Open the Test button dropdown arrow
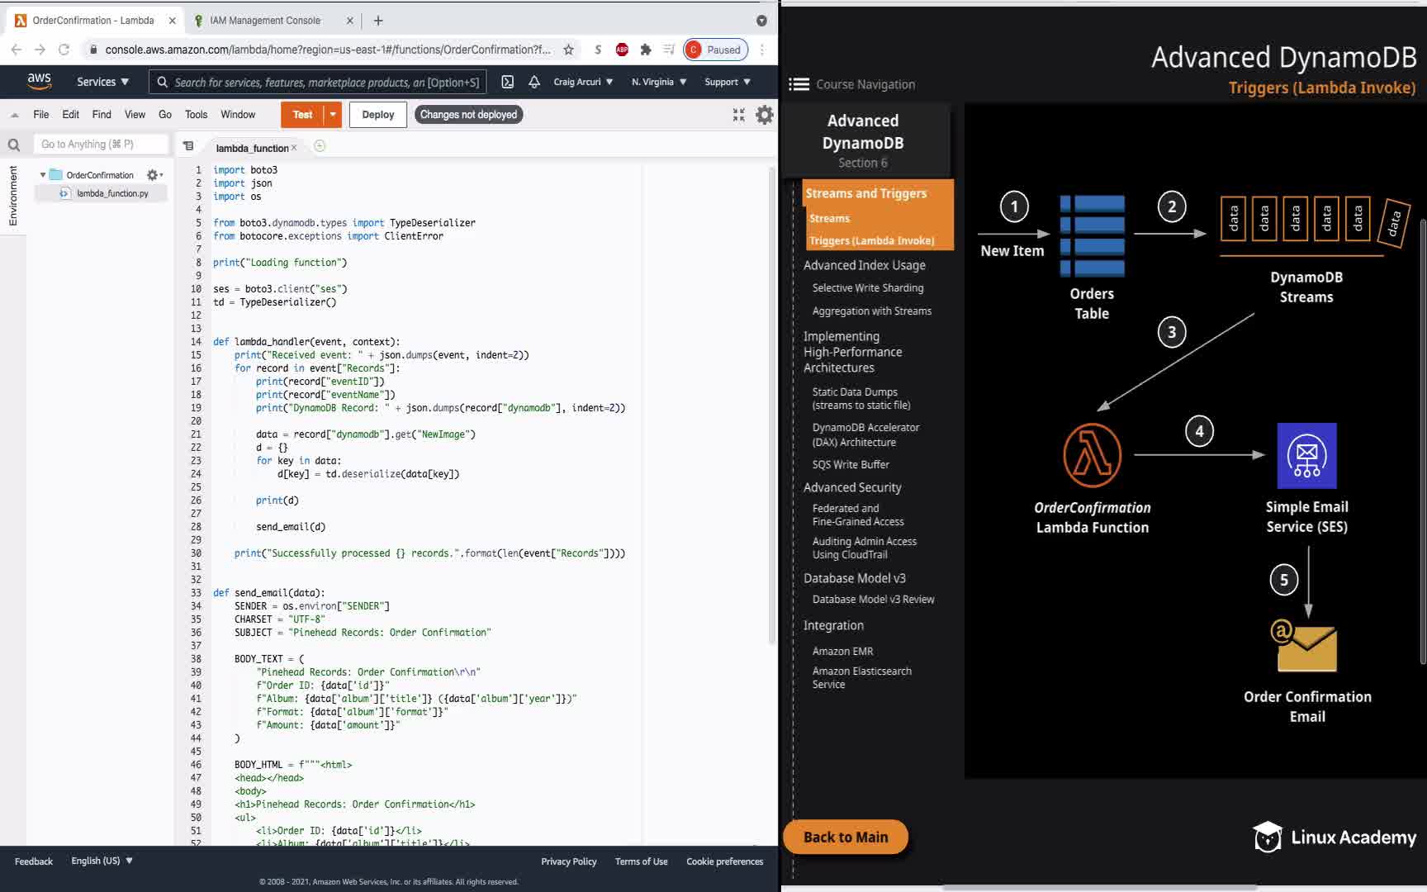 pos(333,115)
